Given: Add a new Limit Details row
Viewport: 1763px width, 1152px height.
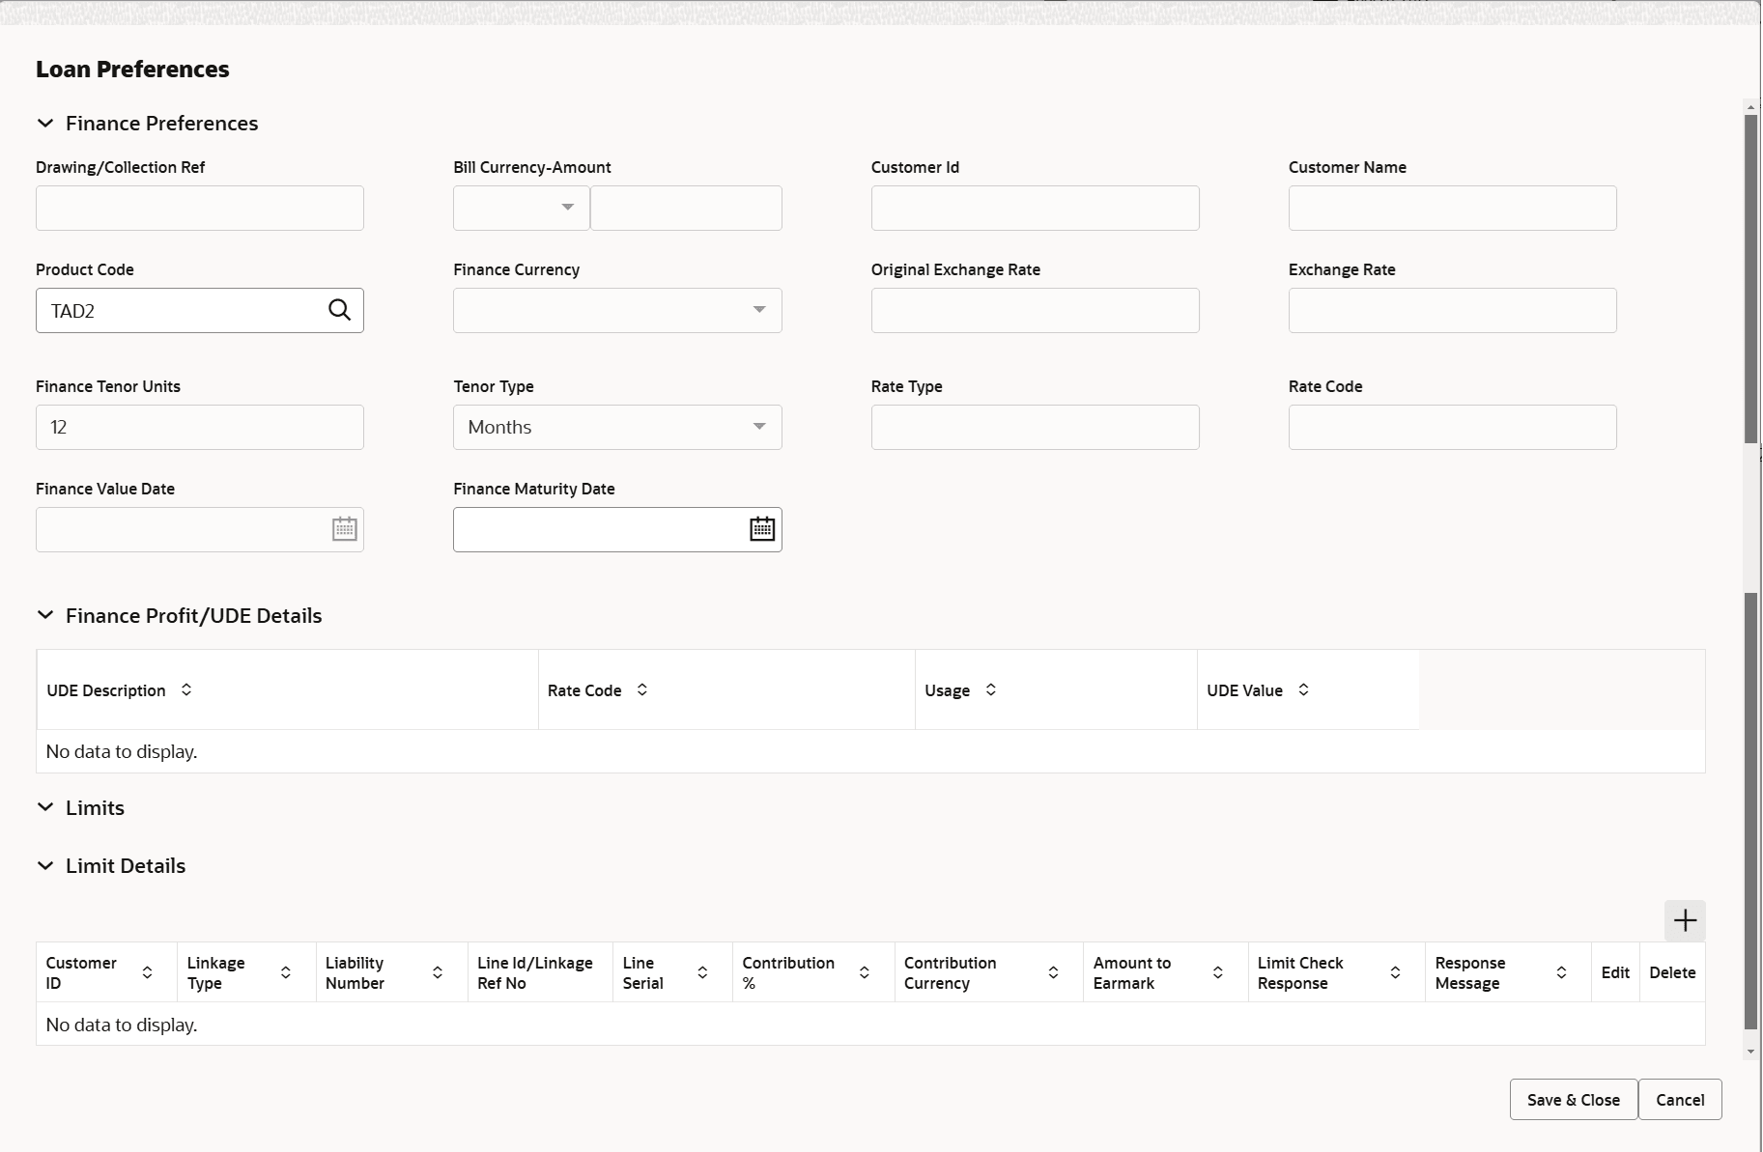Looking at the screenshot, I should [1684, 920].
